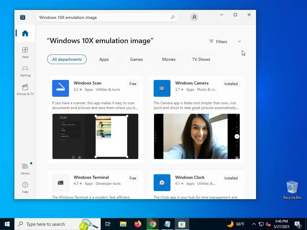Click the 4.7 star rating on Windows Terminal
Screen dimensions: 307x230
(x=78, y=184)
